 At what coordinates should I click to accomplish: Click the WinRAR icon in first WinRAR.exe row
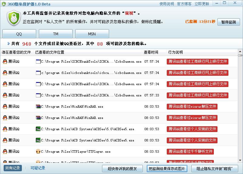[38, 106]
